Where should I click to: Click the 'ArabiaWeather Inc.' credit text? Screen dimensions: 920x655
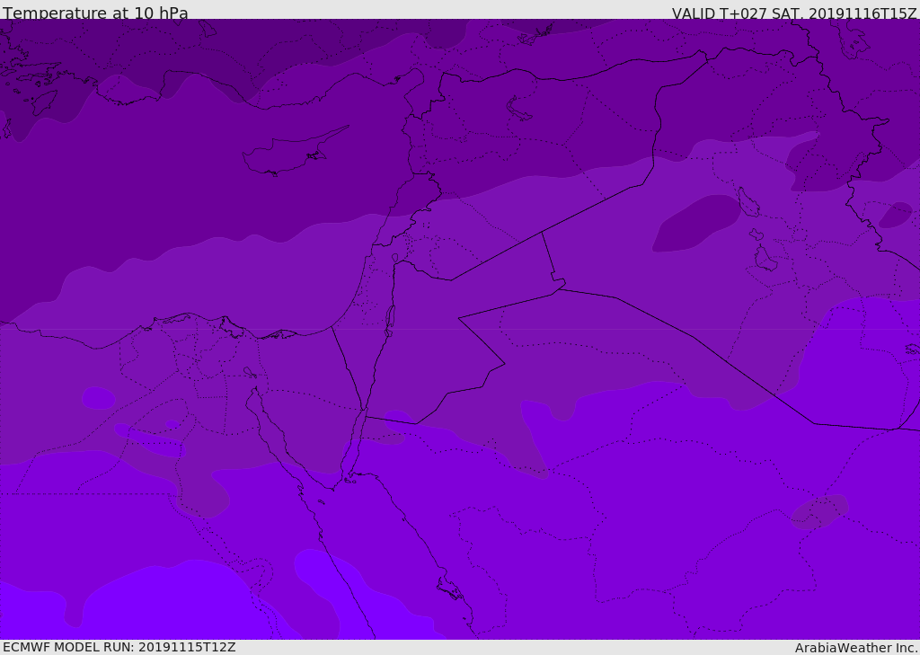[x=856, y=648]
